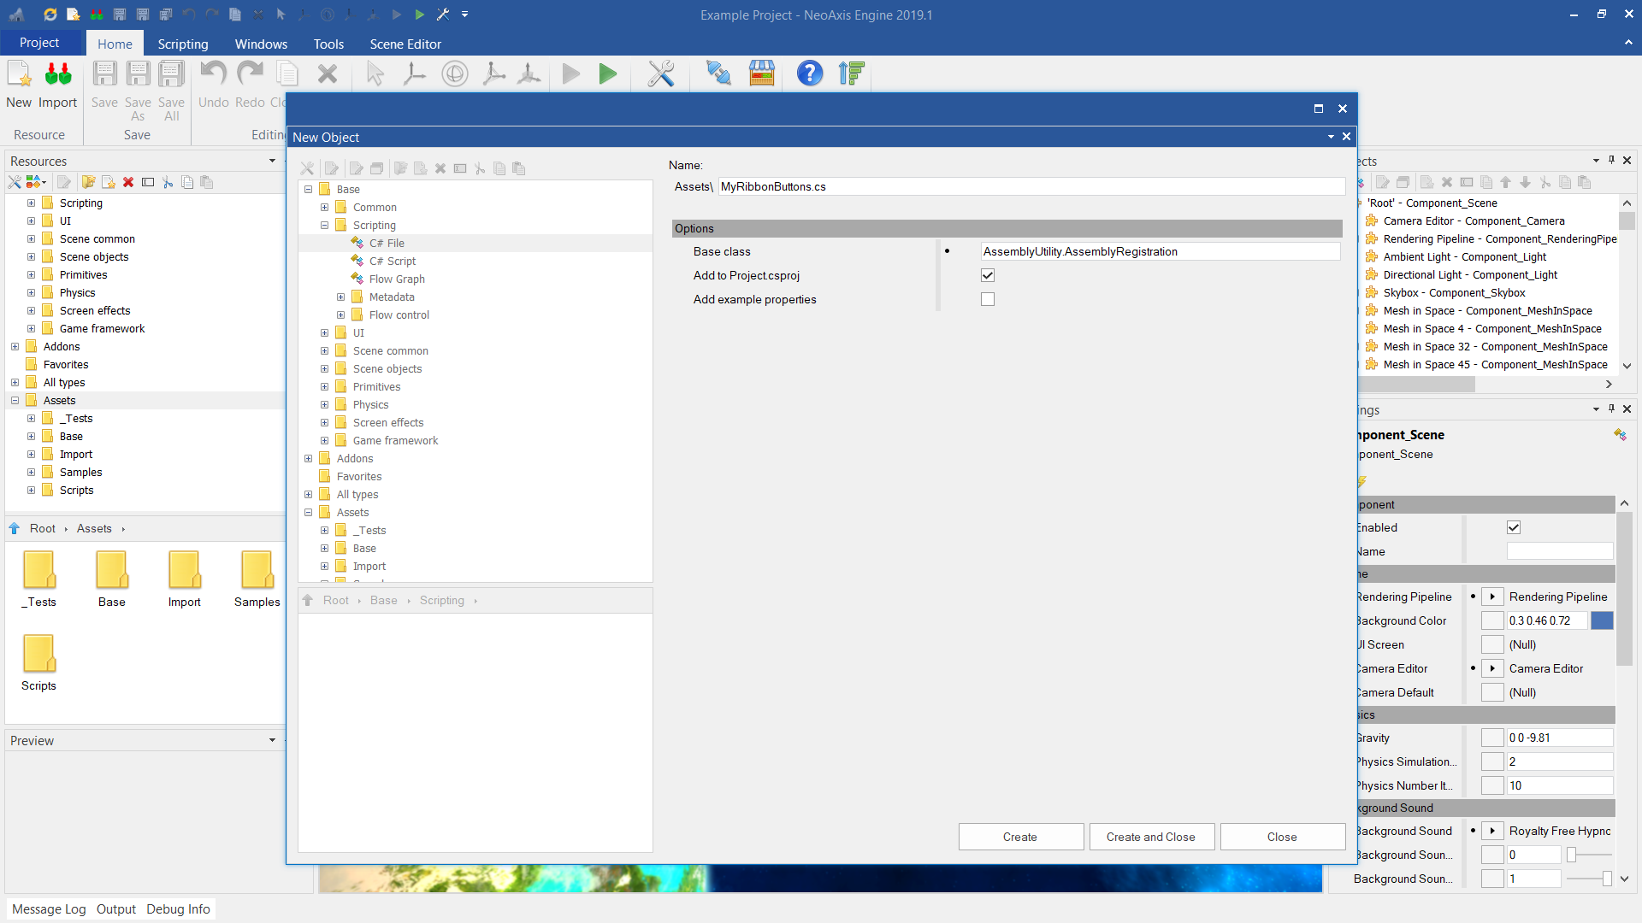Expand the Metadata folder in Scripting tree
This screenshot has width=1642, height=923.
(x=340, y=297)
